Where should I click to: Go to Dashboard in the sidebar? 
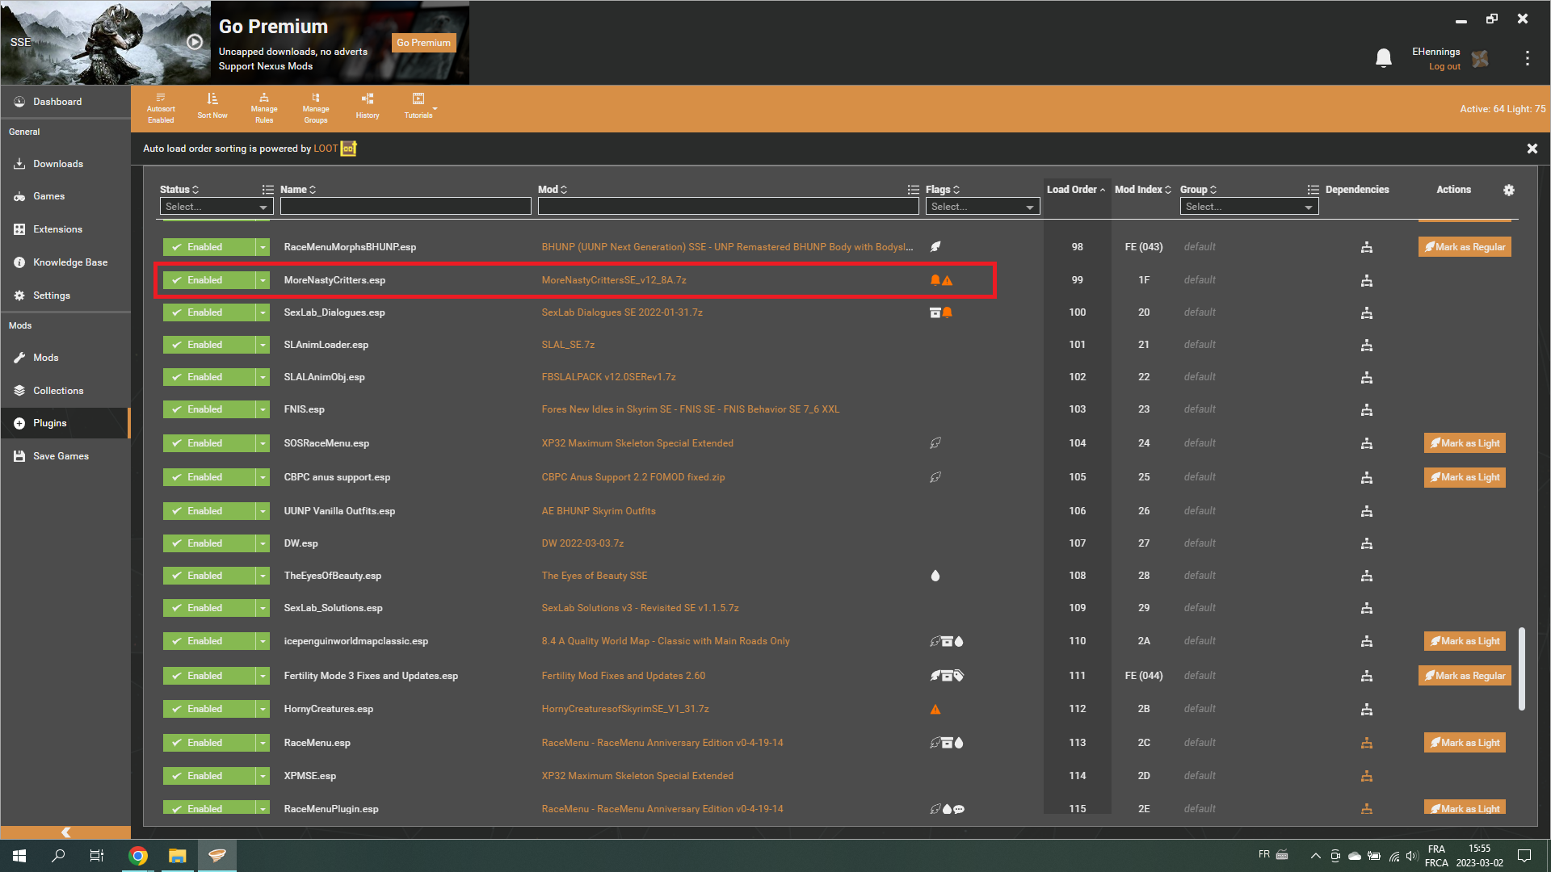[65, 102]
